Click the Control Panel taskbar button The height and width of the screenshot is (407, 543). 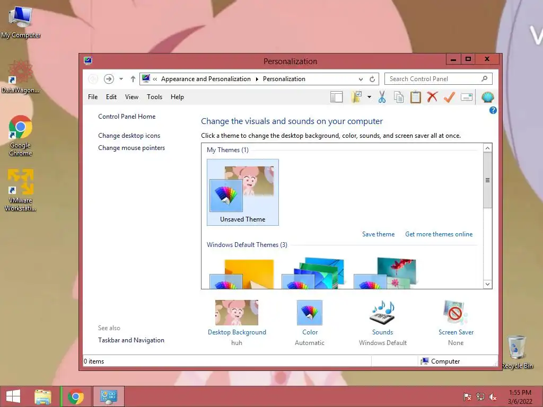[108, 396]
